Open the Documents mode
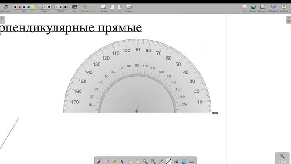 [x=262, y=7]
